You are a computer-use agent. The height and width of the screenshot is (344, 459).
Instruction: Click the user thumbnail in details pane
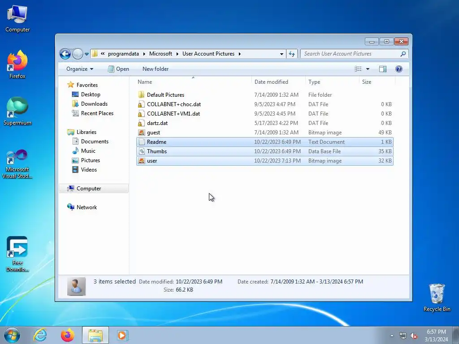[x=76, y=286]
